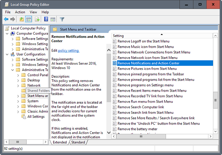This screenshot has width=222, height=155.
Task: Toggle the Show/Hide Action Pane icon
Action: point(52,19)
